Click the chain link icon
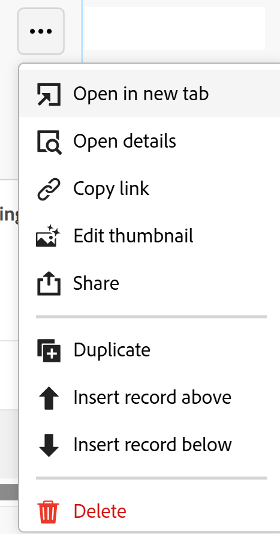 49,189
